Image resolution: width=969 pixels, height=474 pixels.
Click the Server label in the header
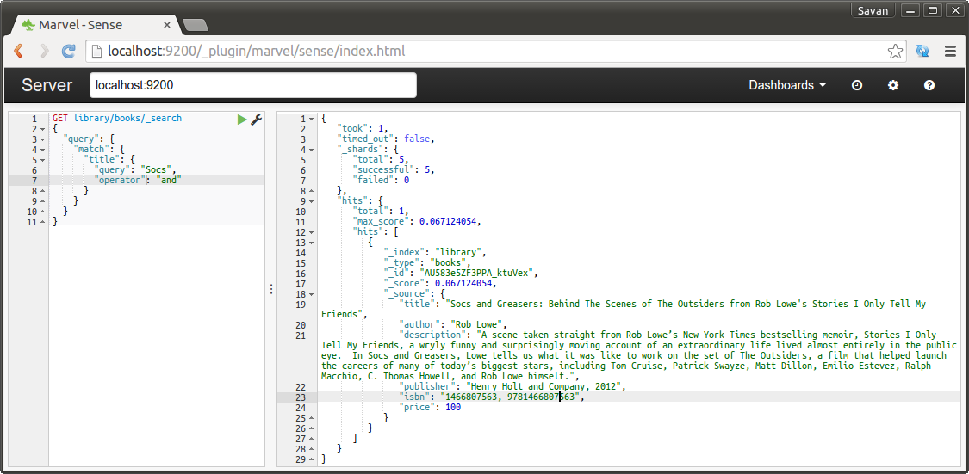[47, 85]
